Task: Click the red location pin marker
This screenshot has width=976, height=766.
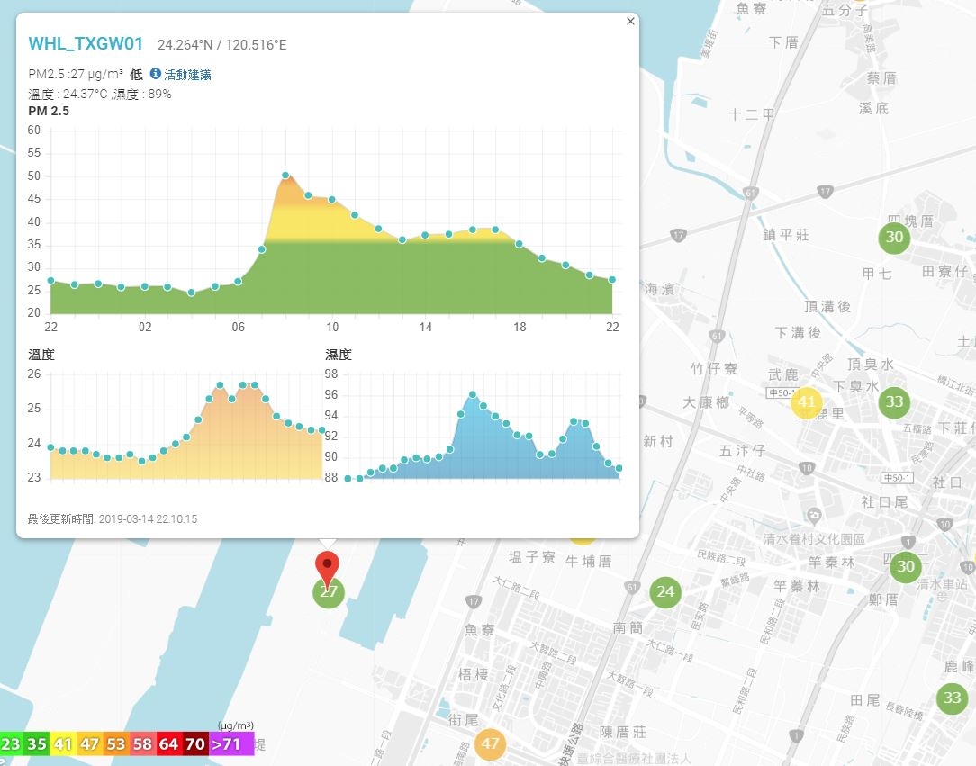Action: [328, 567]
